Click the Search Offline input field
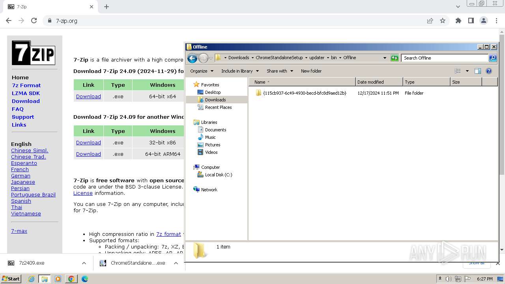The height and width of the screenshot is (284, 505). coord(445,58)
